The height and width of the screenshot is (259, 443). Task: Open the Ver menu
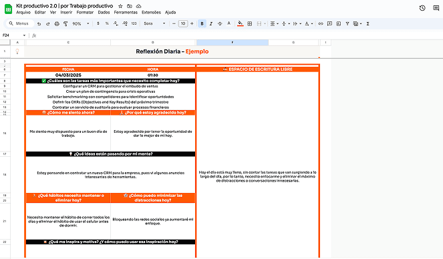(x=53, y=13)
